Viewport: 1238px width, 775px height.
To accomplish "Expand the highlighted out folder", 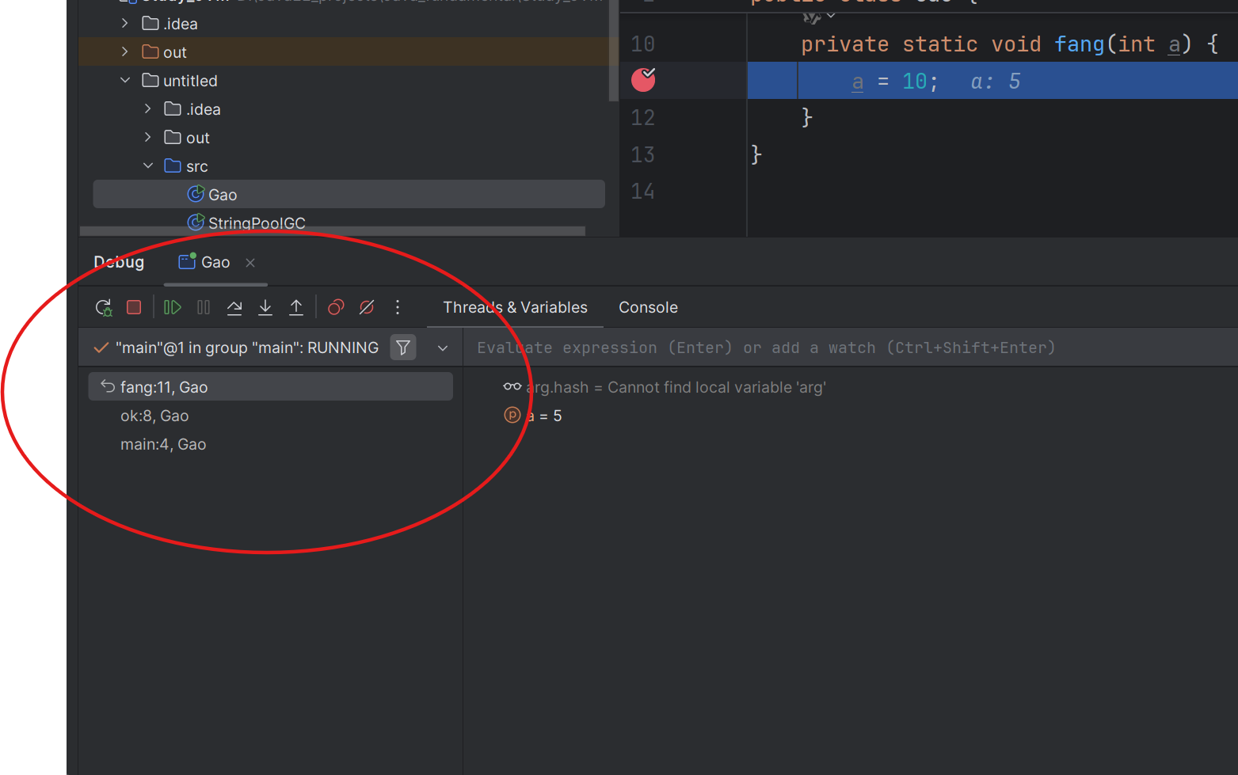I will pos(124,52).
